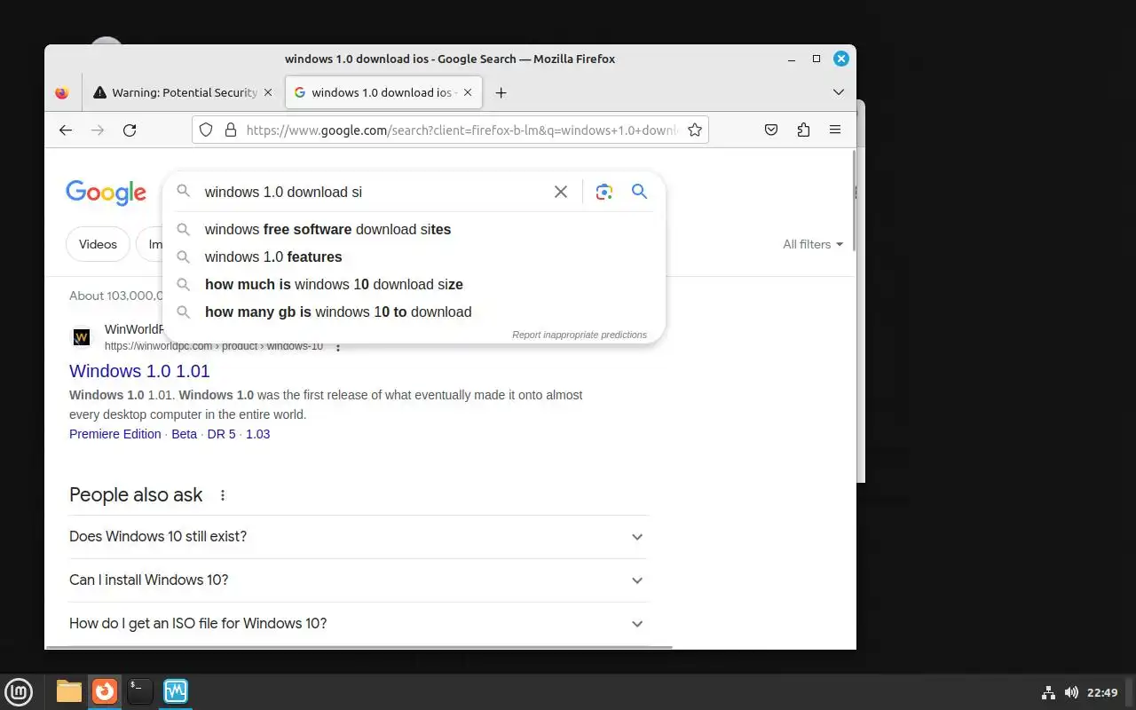
Task: Switch to Warning: Potential Security tab
Action: click(184, 92)
